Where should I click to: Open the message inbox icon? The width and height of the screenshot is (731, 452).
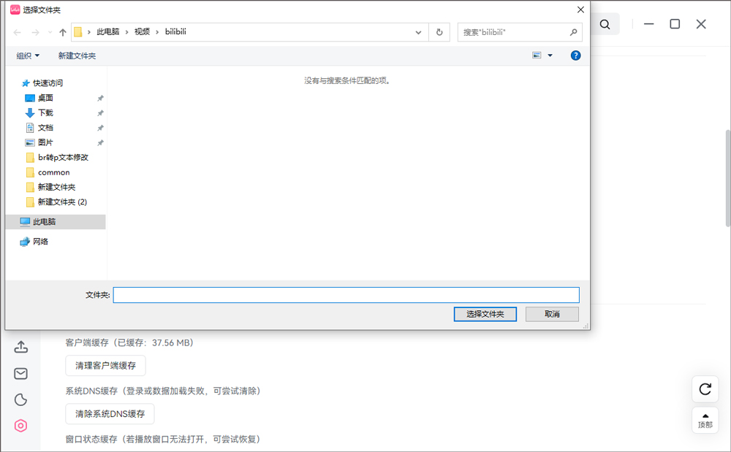(20, 373)
